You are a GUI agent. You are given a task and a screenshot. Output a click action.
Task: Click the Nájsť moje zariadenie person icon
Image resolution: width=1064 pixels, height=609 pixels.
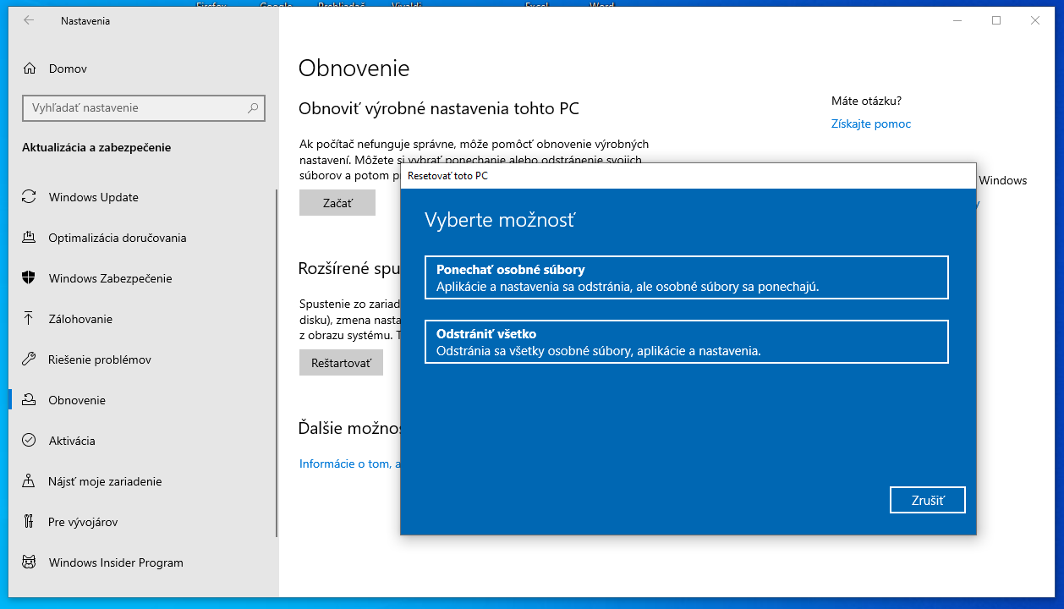[x=30, y=481]
